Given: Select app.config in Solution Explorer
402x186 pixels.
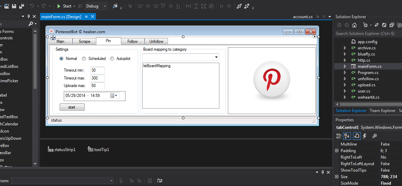Looking at the screenshot, I should (367, 42).
